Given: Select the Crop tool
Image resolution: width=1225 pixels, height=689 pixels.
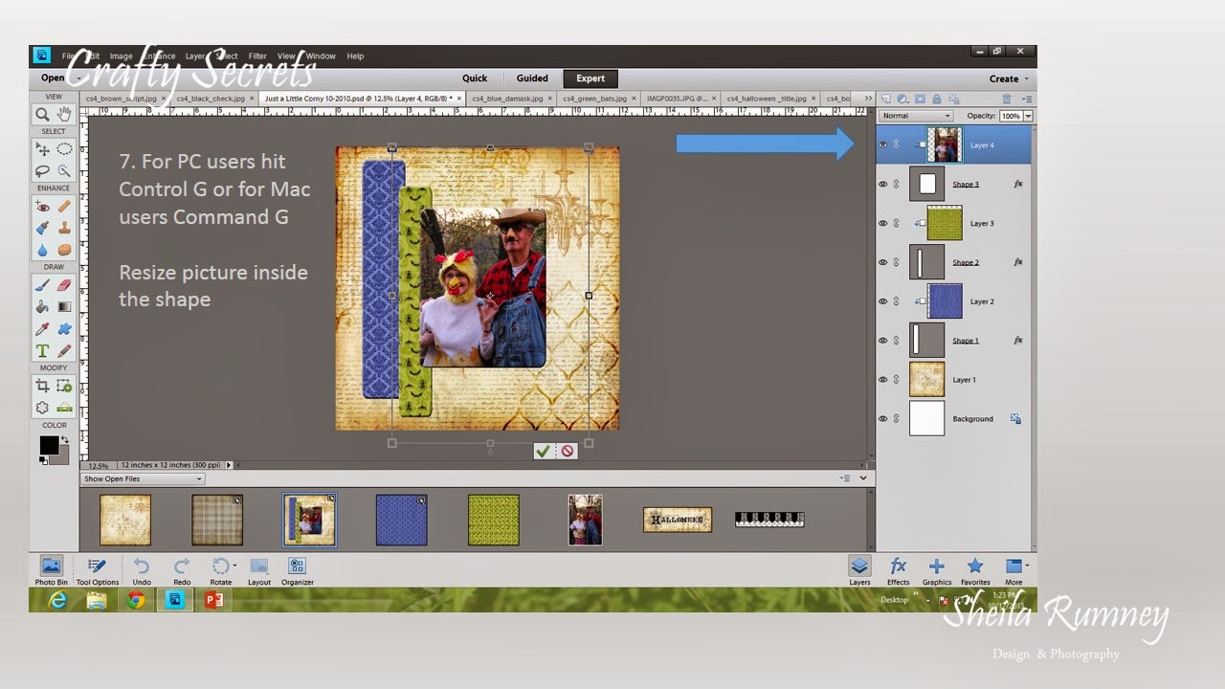Looking at the screenshot, I should pos(45,386).
